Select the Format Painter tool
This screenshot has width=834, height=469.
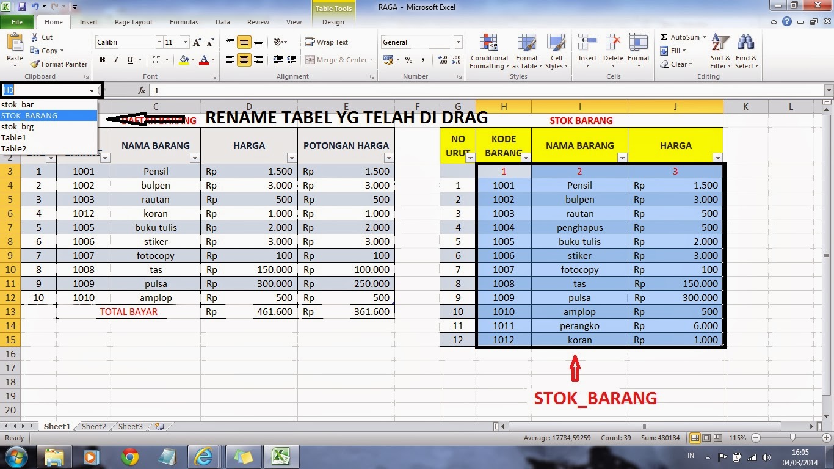[x=59, y=64]
